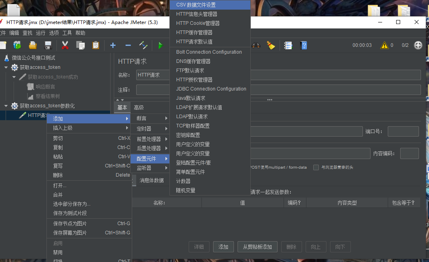429x262 pixels.
Task: Choose 随机变量 menu item
Action: point(210,190)
